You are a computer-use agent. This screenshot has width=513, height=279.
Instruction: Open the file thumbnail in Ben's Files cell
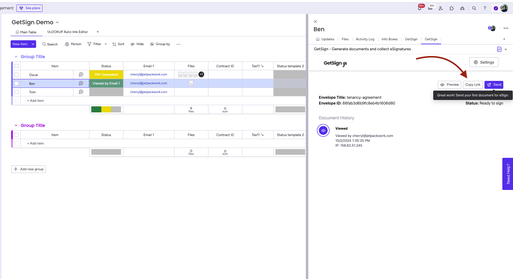click(191, 83)
